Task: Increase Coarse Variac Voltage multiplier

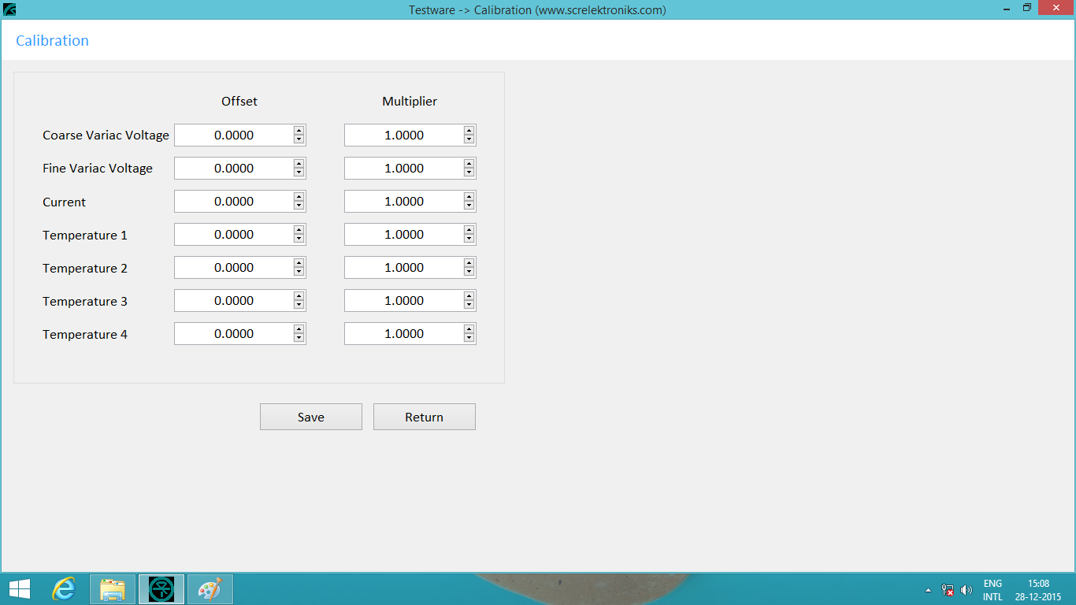Action: (x=469, y=131)
